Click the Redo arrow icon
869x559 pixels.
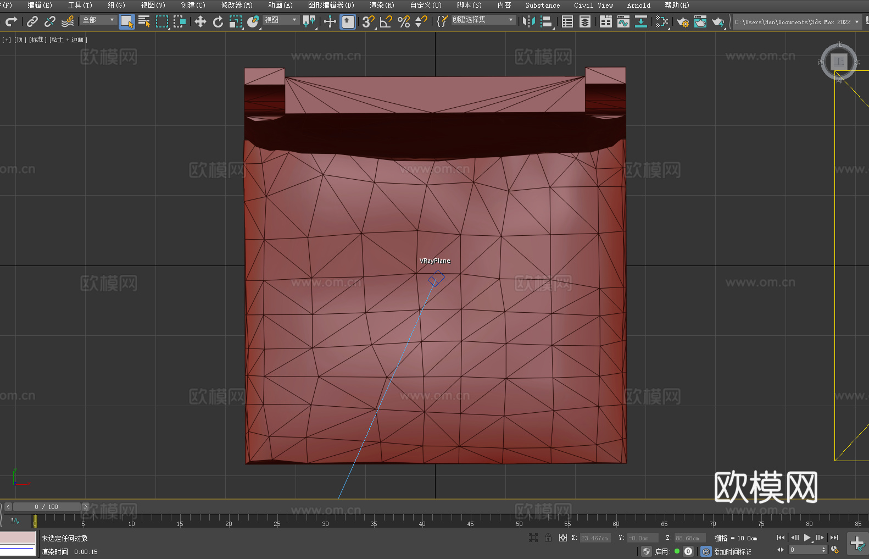coord(11,21)
